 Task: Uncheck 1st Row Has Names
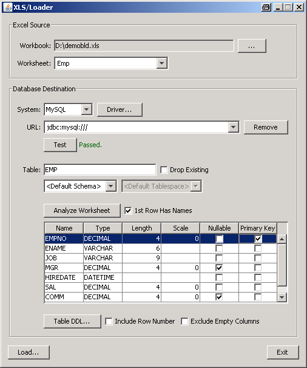pyautogui.click(x=128, y=210)
